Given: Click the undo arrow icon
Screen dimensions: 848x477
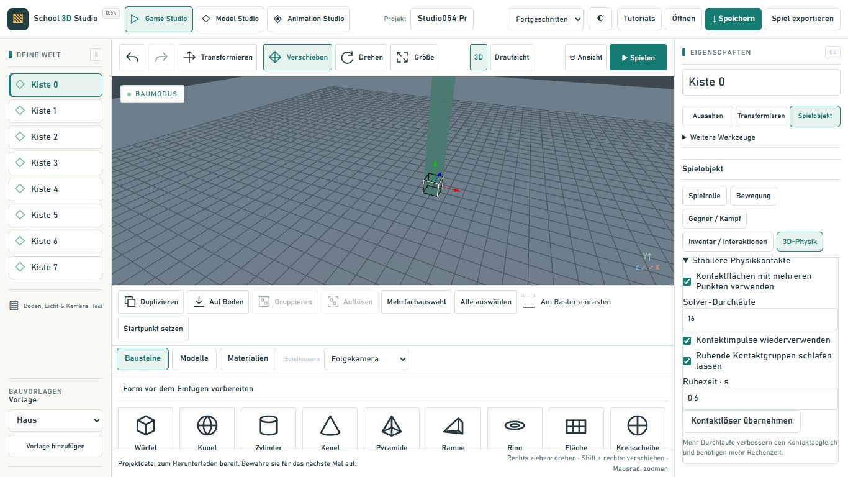Looking at the screenshot, I should point(132,57).
